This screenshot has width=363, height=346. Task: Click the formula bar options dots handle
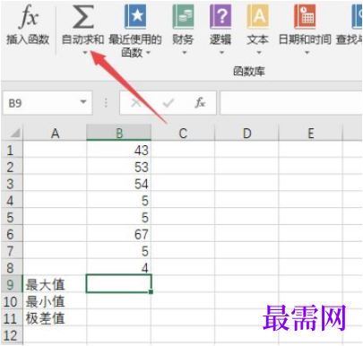106,103
